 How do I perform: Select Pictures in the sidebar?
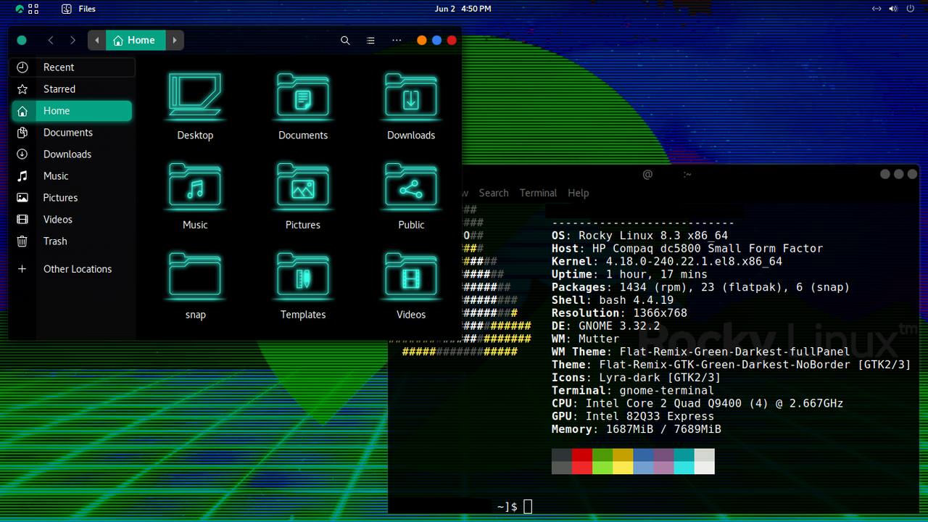(x=72, y=198)
